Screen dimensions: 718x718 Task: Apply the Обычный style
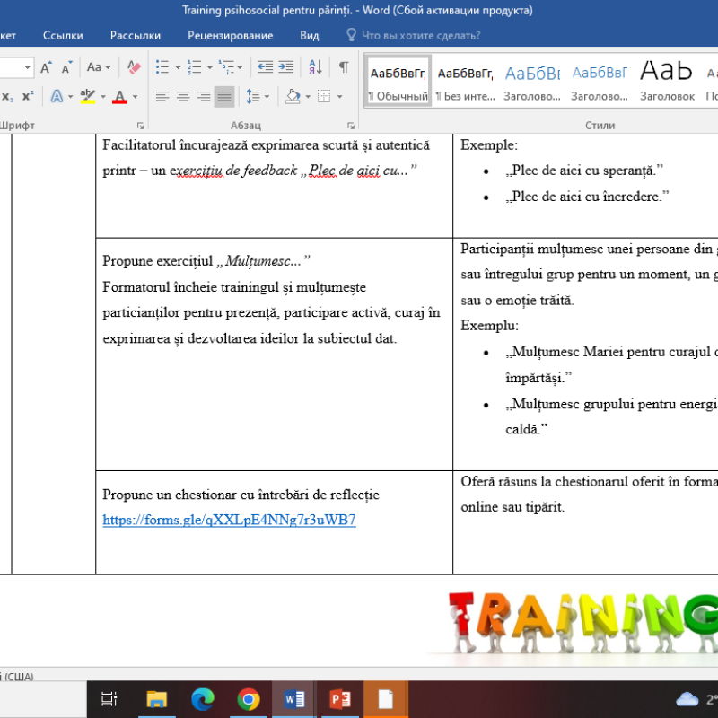[x=398, y=79]
